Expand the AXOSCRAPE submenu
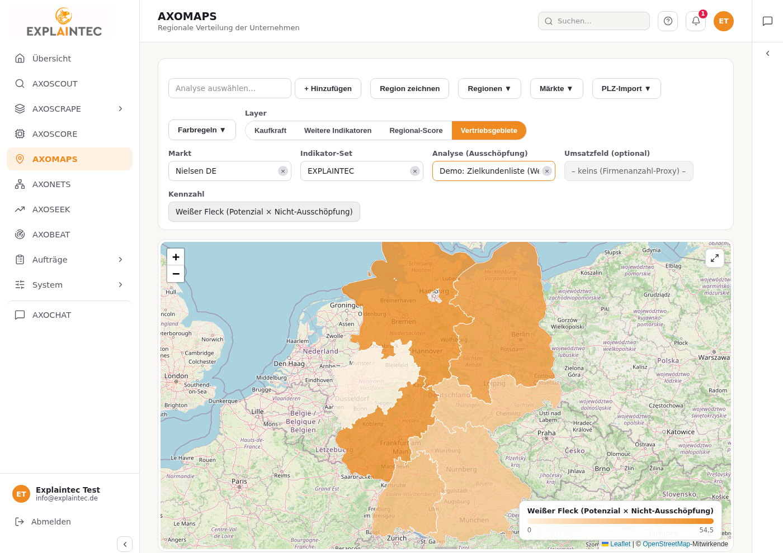Screen dimensions: 783x553 (120, 109)
